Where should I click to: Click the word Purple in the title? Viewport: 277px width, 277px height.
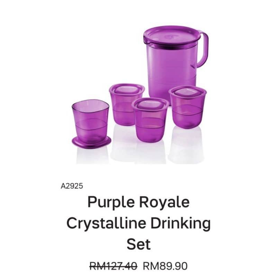tap(111, 203)
